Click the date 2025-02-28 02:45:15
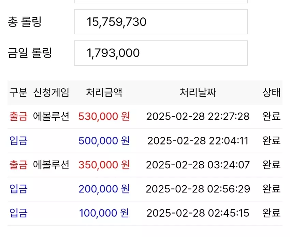Viewport: 290px width, 237px height. (198, 213)
